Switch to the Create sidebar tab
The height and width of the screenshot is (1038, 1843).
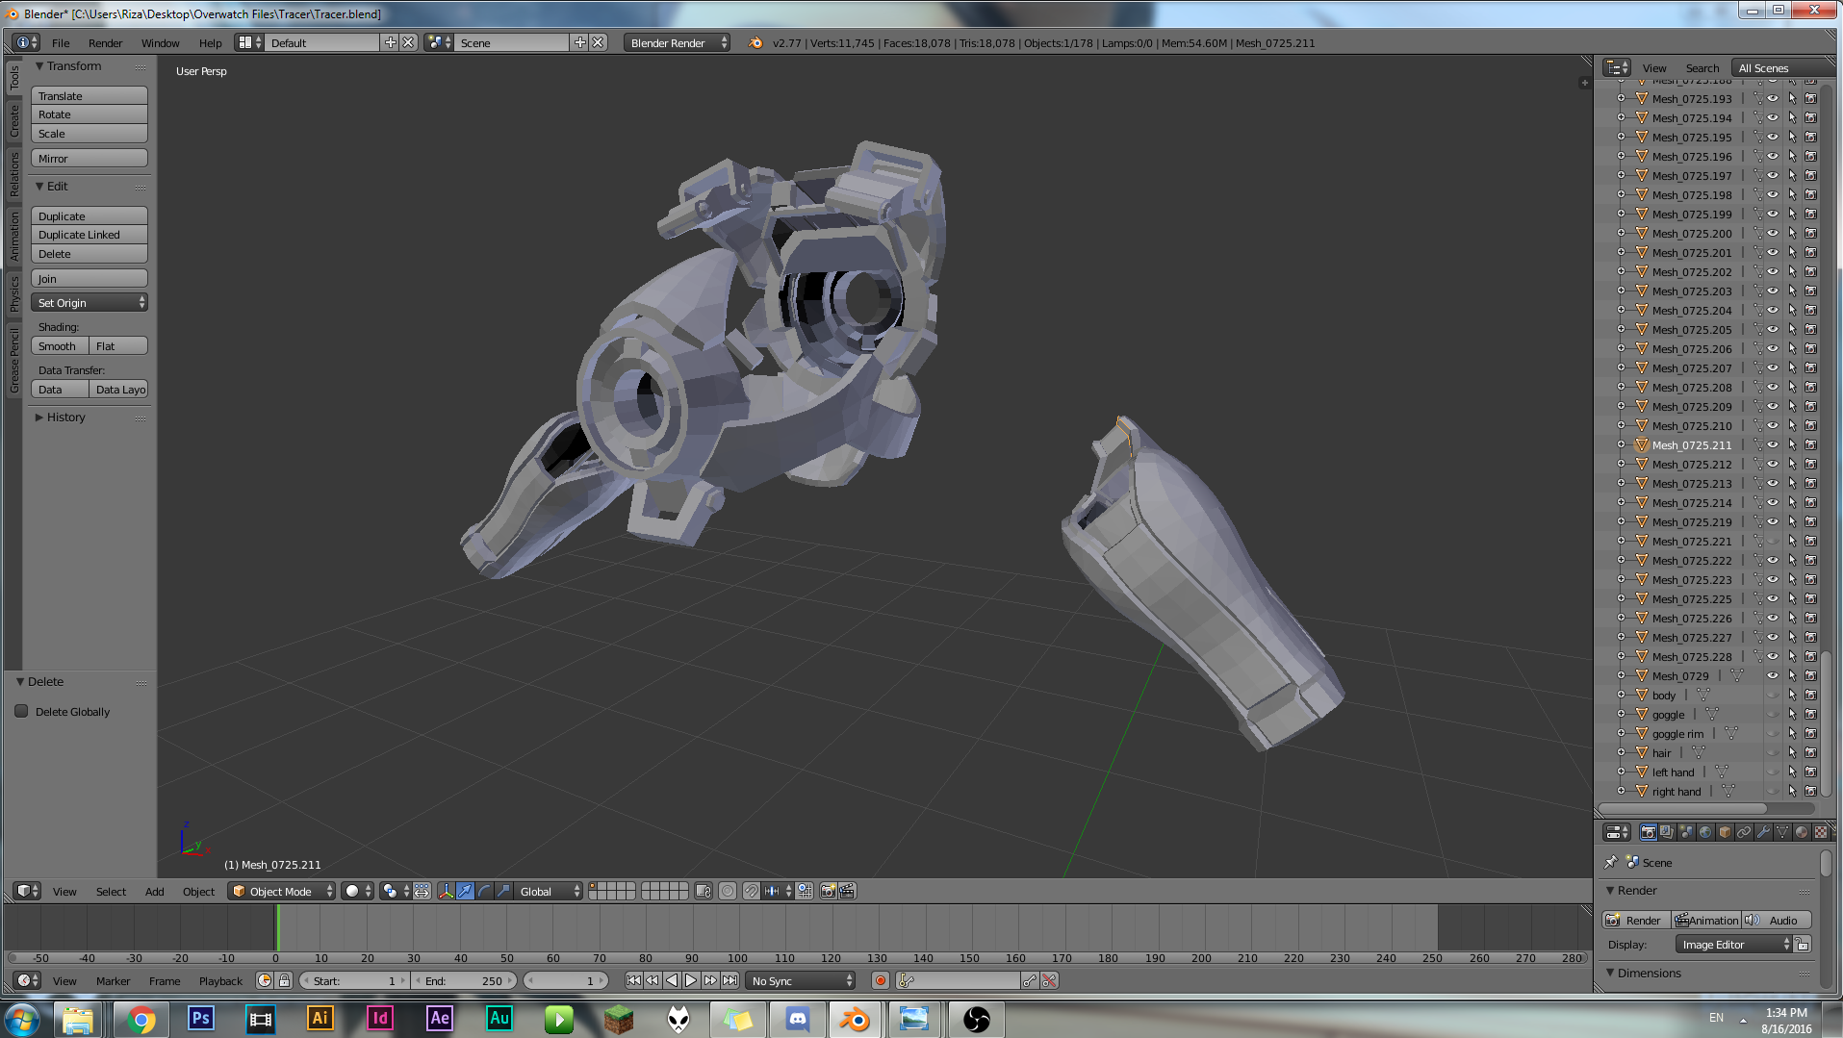click(13, 121)
